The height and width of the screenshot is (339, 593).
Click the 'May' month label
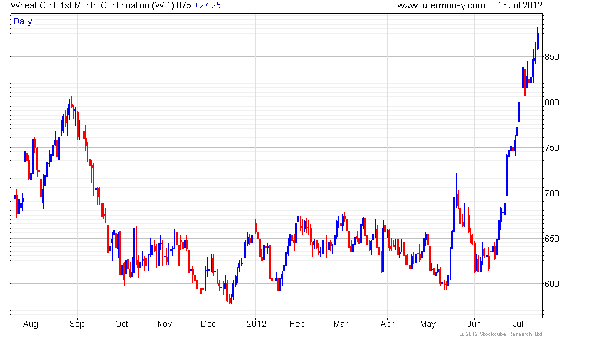click(x=428, y=324)
